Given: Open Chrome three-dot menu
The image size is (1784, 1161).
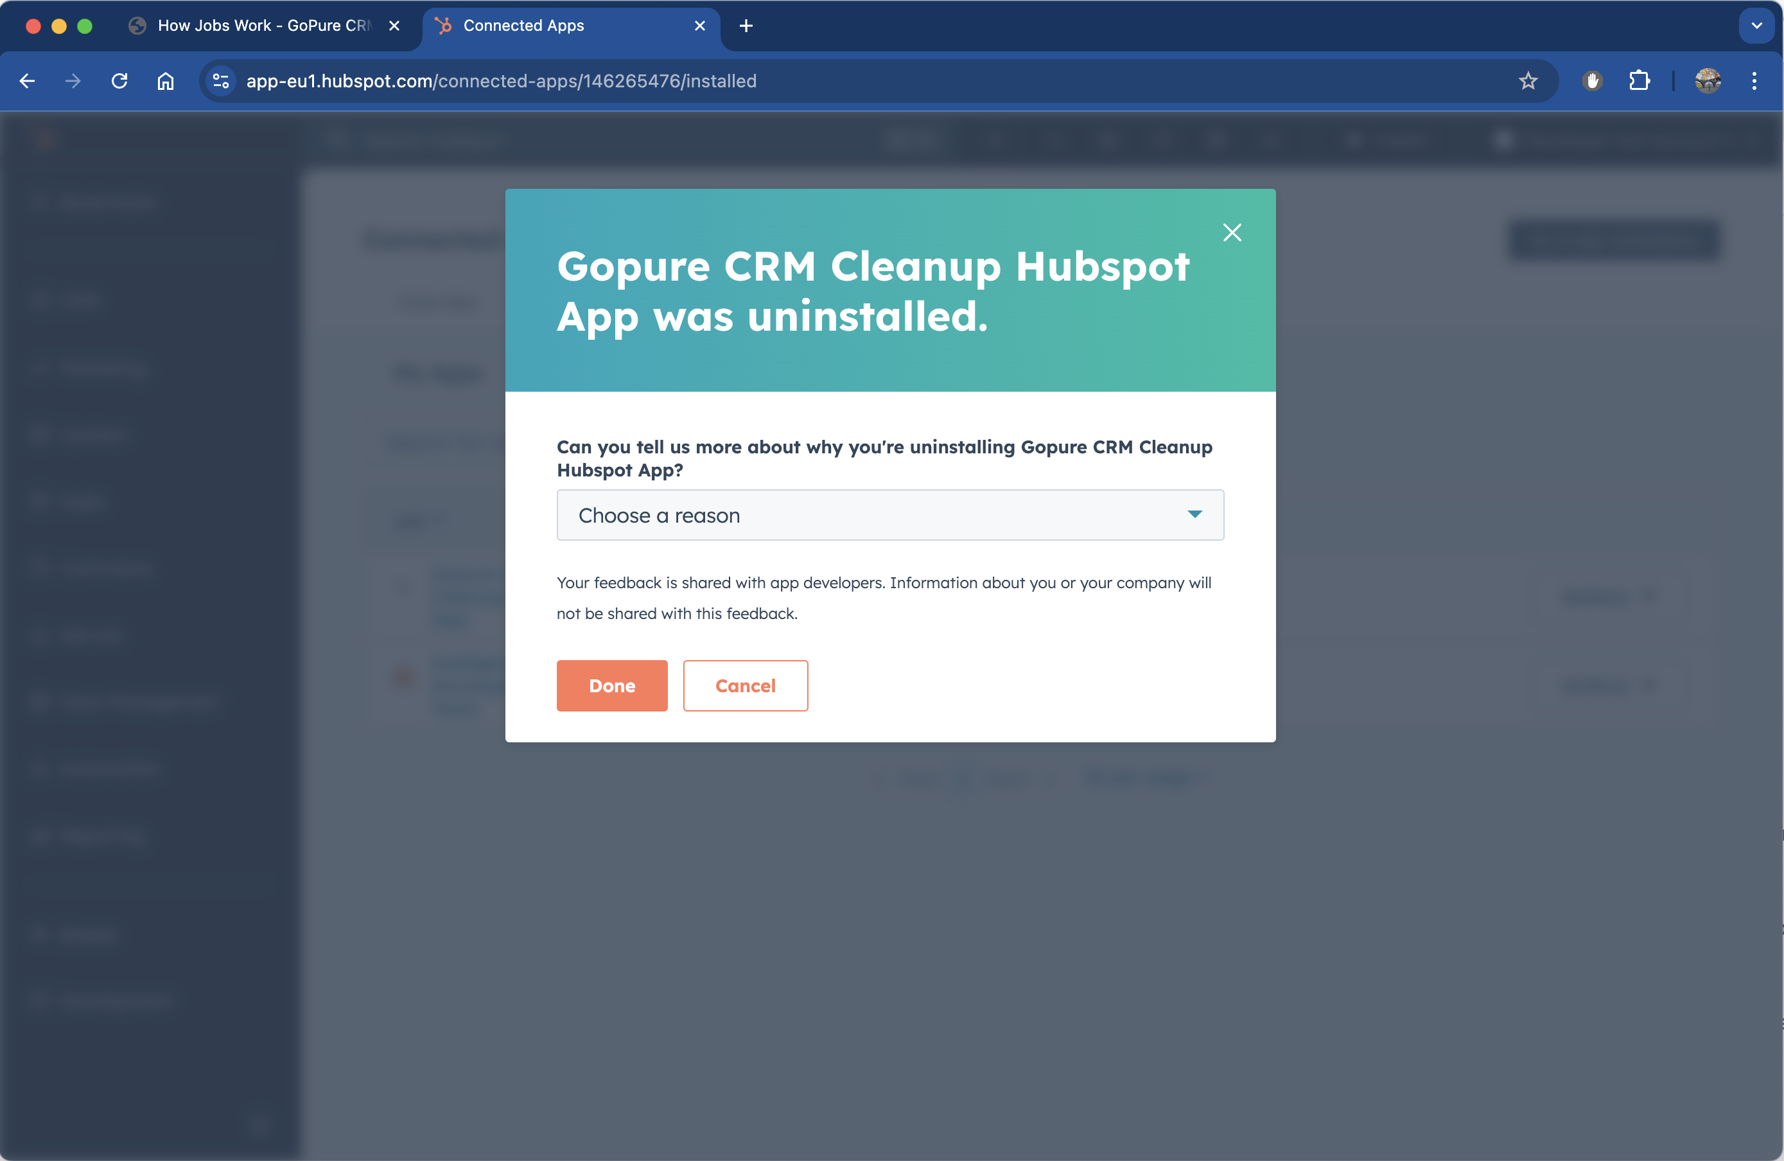Looking at the screenshot, I should tap(1754, 81).
